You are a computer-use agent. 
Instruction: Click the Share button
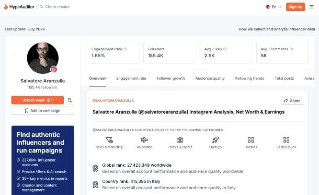(x=292, y=101)
